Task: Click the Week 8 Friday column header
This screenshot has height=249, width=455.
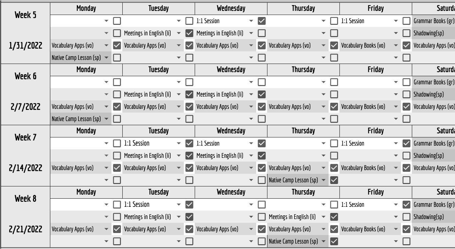Action: [376, 192]
